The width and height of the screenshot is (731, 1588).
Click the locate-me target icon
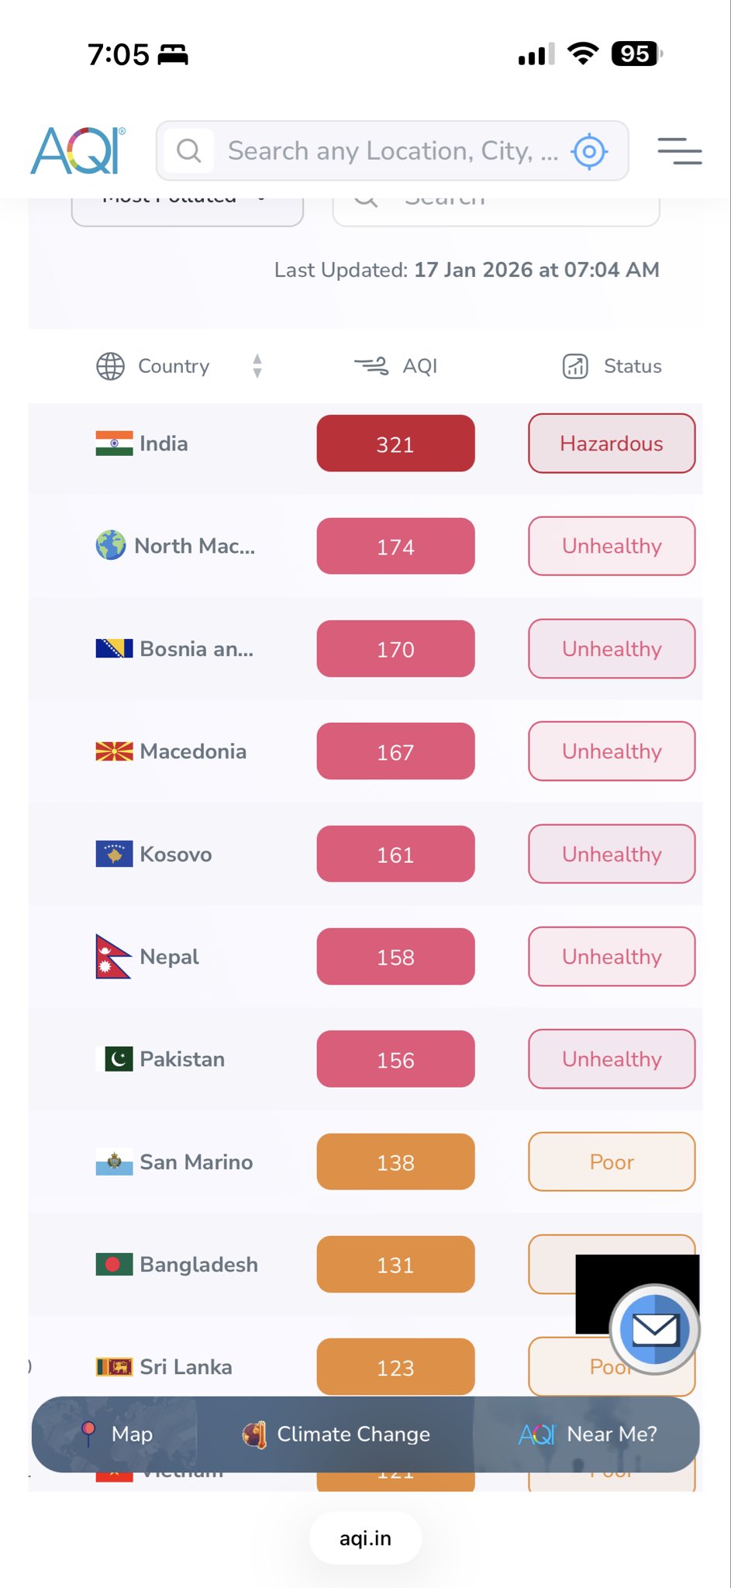pyautogui.click(x=588, y=151)
